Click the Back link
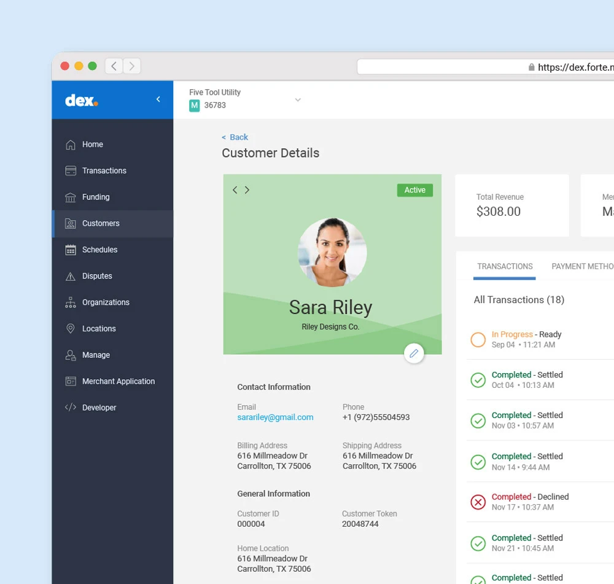This screenshot has height=584, width=614. pyautogui.click(x=235, y=137)
